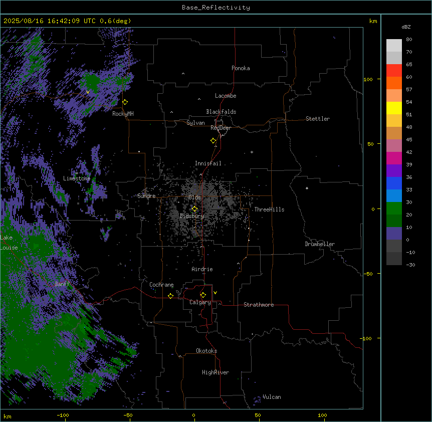Select the Drumheller label
This screenshot has height=422, width=432.
coord(320,244)
